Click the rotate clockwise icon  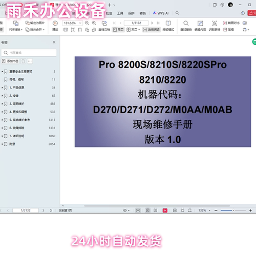pyautogui.click(x=94, y=30)
